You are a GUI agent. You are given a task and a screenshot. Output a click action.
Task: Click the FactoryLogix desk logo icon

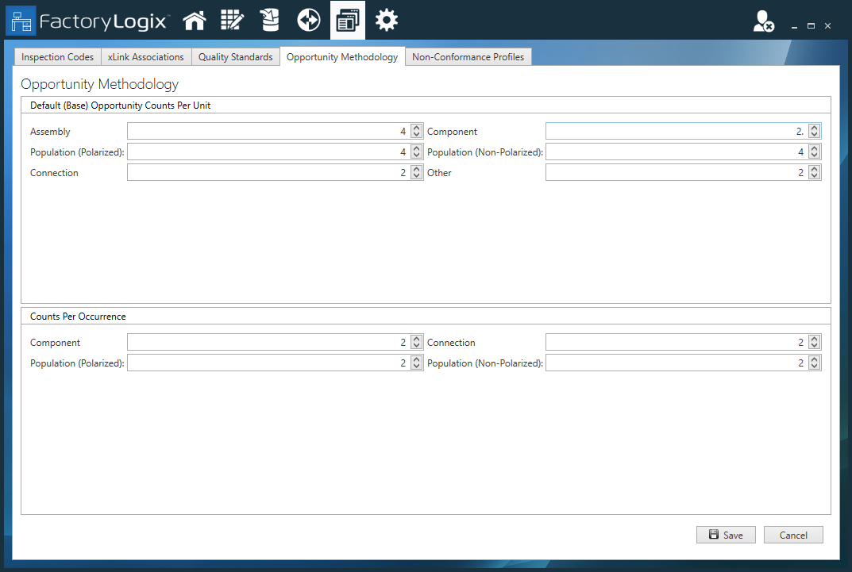click(x=21, y=21)
